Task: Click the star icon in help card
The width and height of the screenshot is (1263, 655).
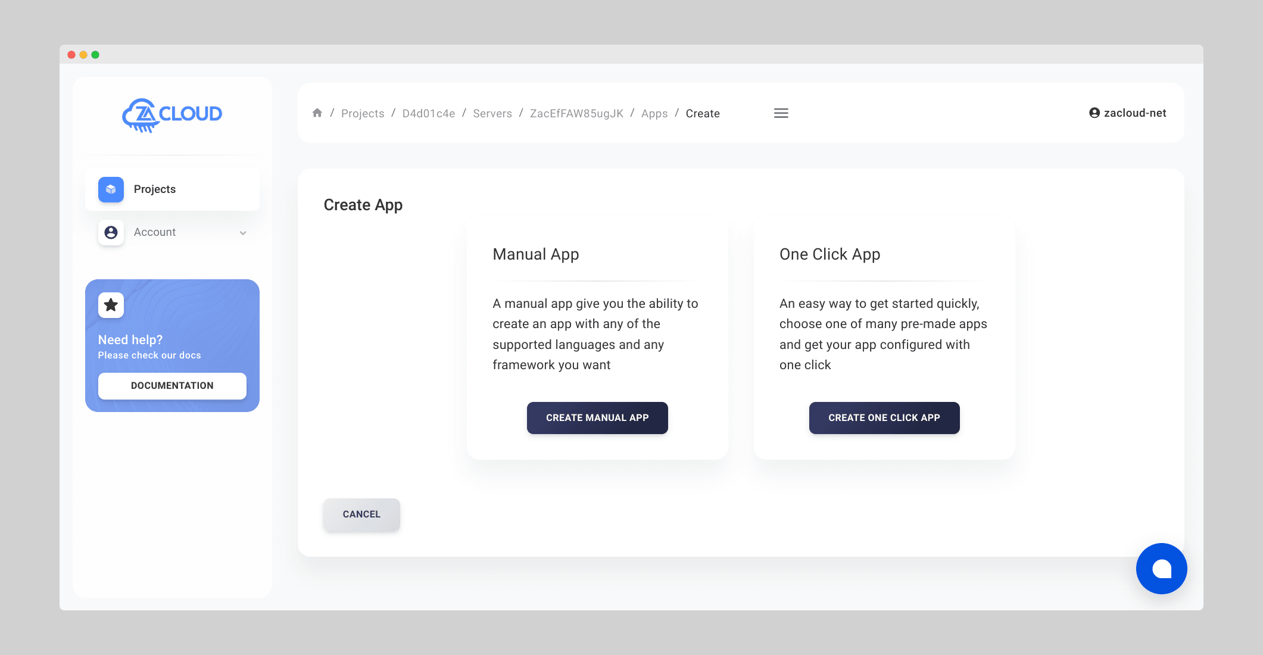Action: pyautogui.click(x=111, y=305)
